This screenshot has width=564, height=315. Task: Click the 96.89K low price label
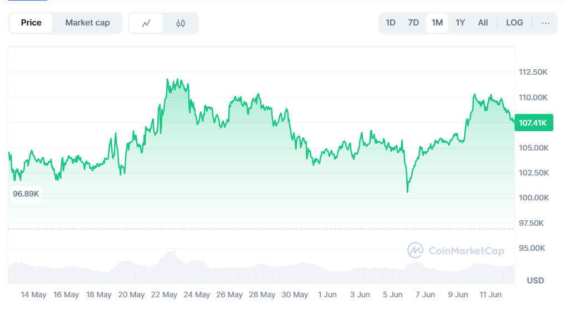[x=26, y=194]
